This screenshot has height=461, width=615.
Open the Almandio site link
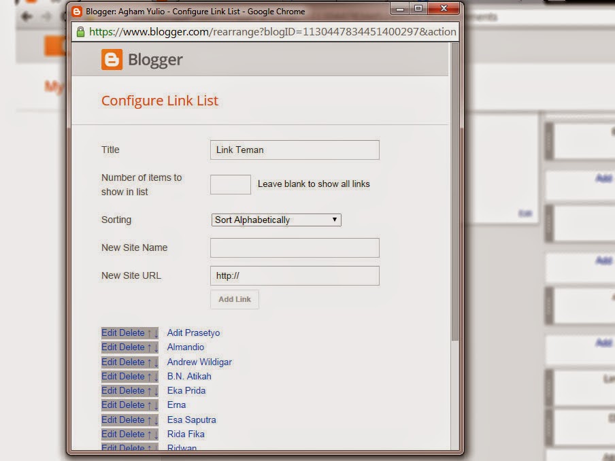click(186, 347)
